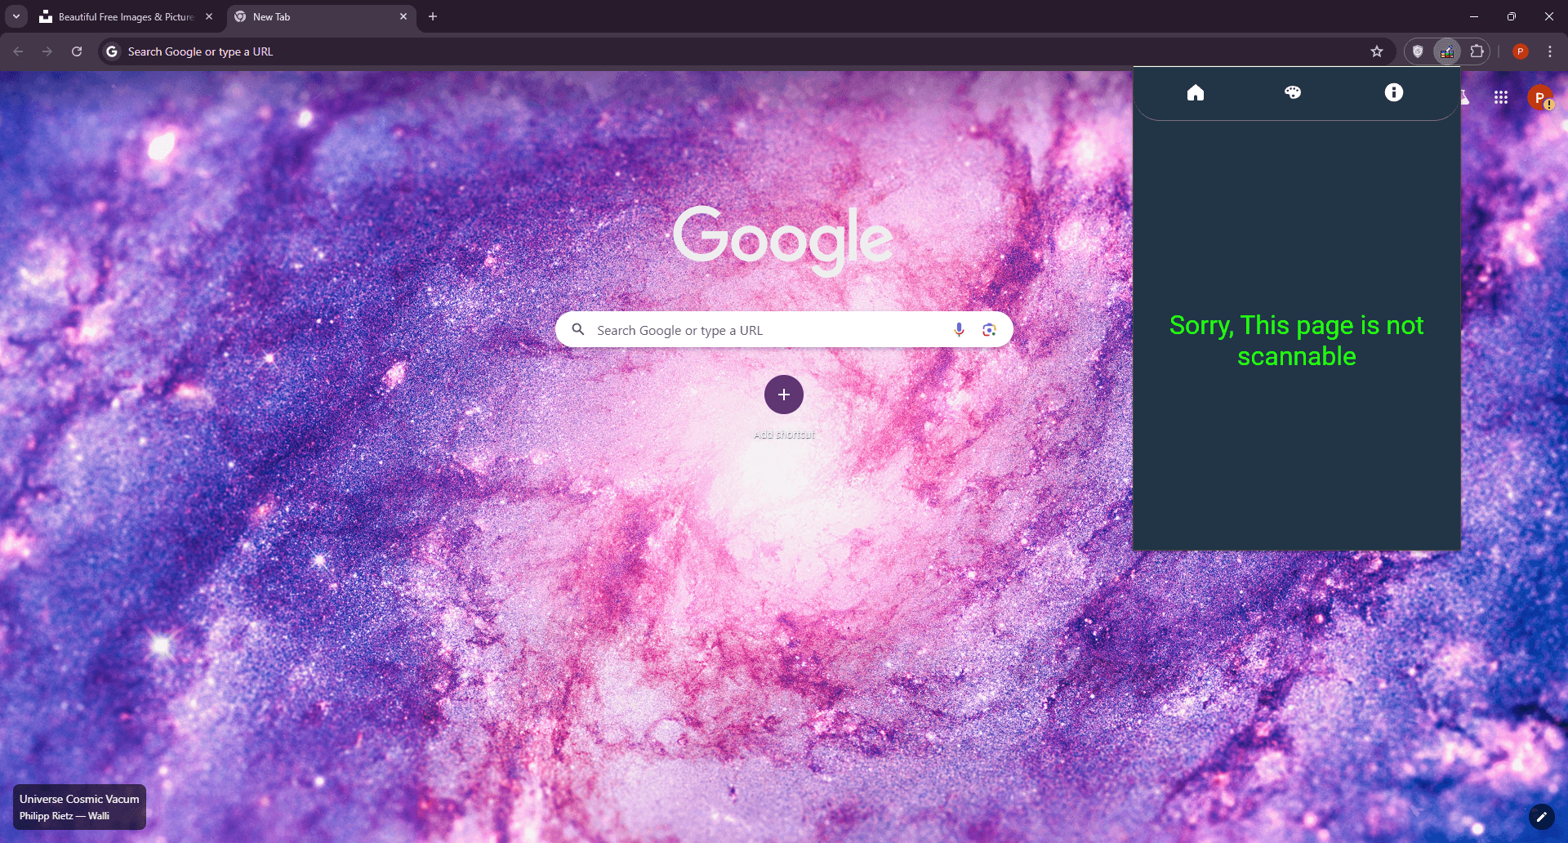This screenshot has height=843, width=1568.
Task: Open the extension popup's home tab
Action: click(x=1196, y=93)
